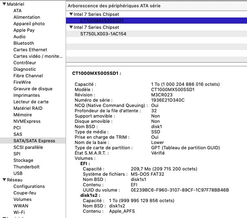Select Cartes Ethernet in the sidebar
Viewport: 247px width, 218px height.
(x=30, y=50)
